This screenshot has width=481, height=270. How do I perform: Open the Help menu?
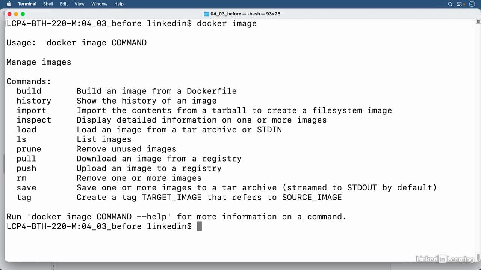click(x=119, y=4)
